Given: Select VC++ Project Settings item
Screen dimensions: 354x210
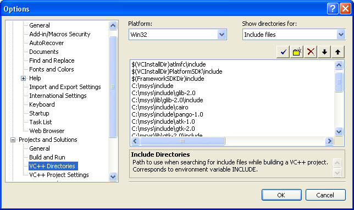Looking at the screenshot, I should tap(59, 175).
